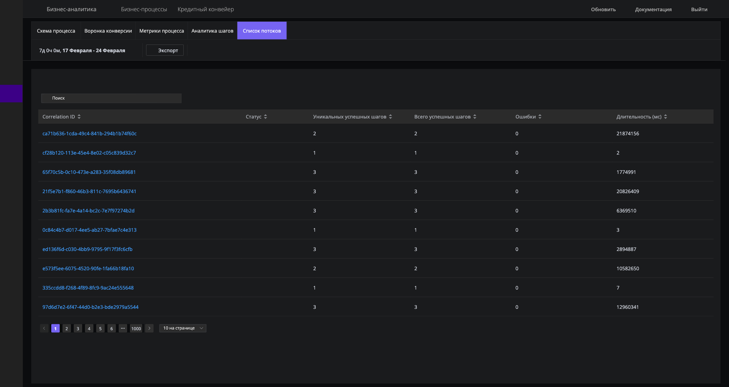Expand the 10 на странице dropdown
This screenshot has height=387, width=729.
click(x=183, y=328)
